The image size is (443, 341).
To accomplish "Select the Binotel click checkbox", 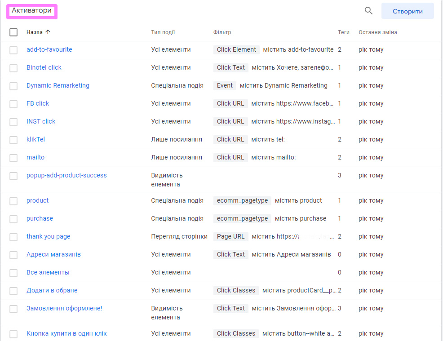I will click(13, 68).
